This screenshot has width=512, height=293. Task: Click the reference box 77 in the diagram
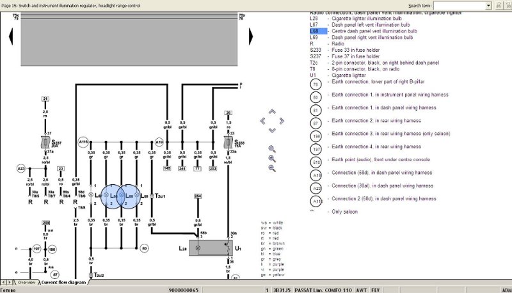coord(198,168)
